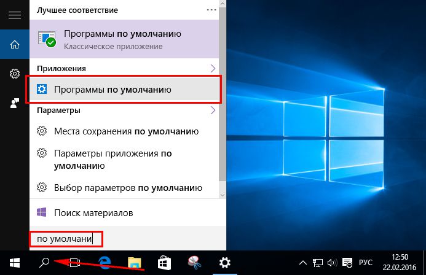This screenshot has width=426, height=275.
Task: Click the magnifier search icon on taskbar
Action: point(44,263)
